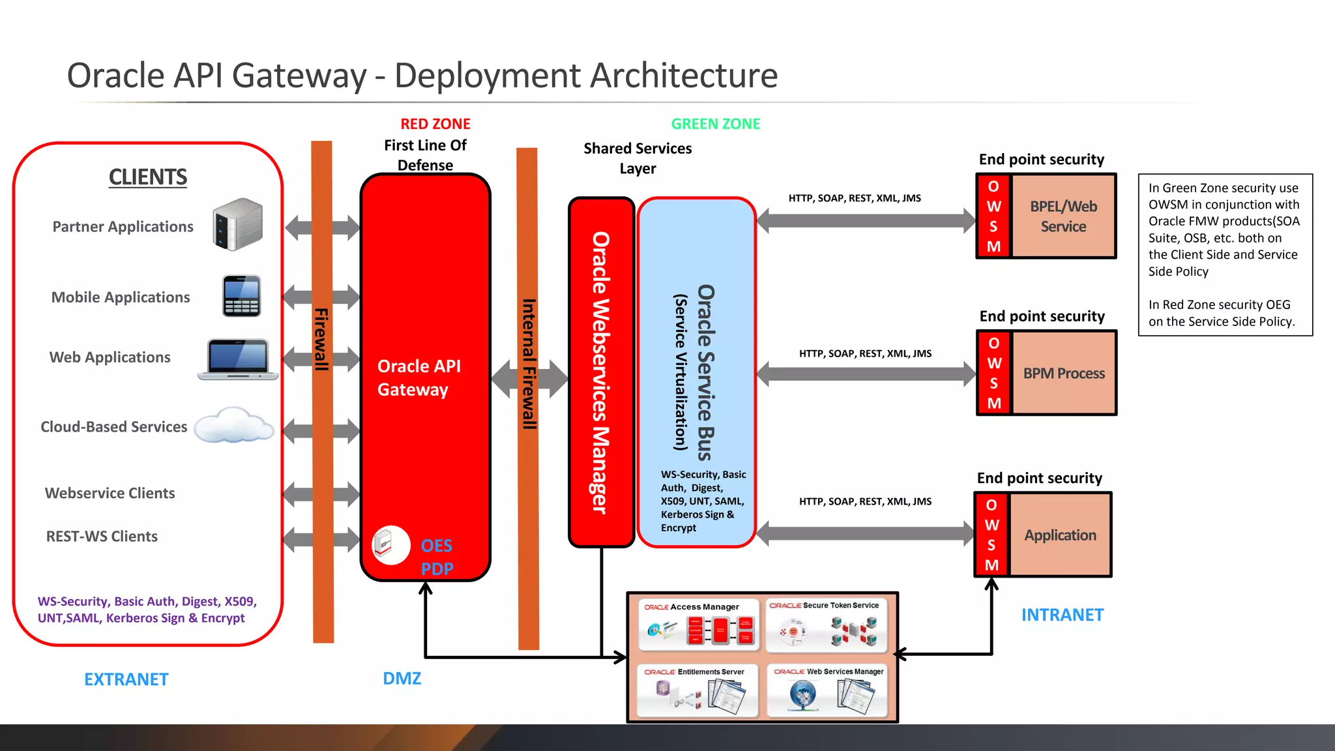Select the Oracle Secure Token Service thumbnail
Image resolution: width=1335 pixels, height=751 pixels.
(x=827, y=625)
